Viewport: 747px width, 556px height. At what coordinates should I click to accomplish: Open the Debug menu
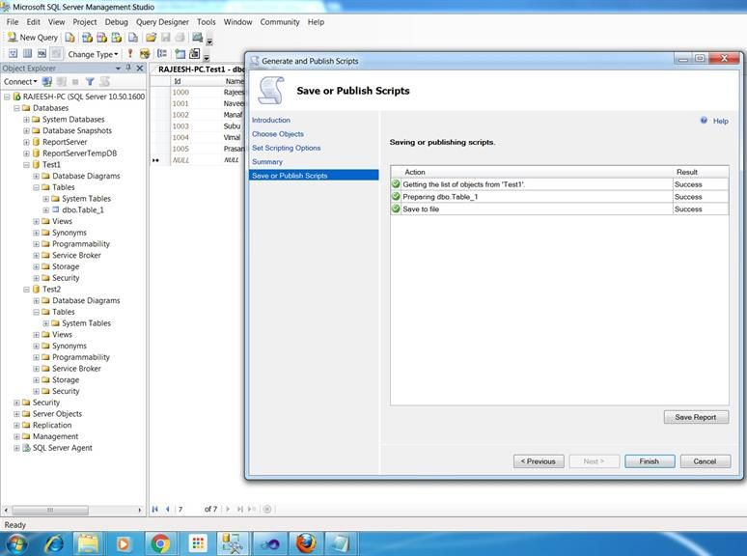[116, 22]
